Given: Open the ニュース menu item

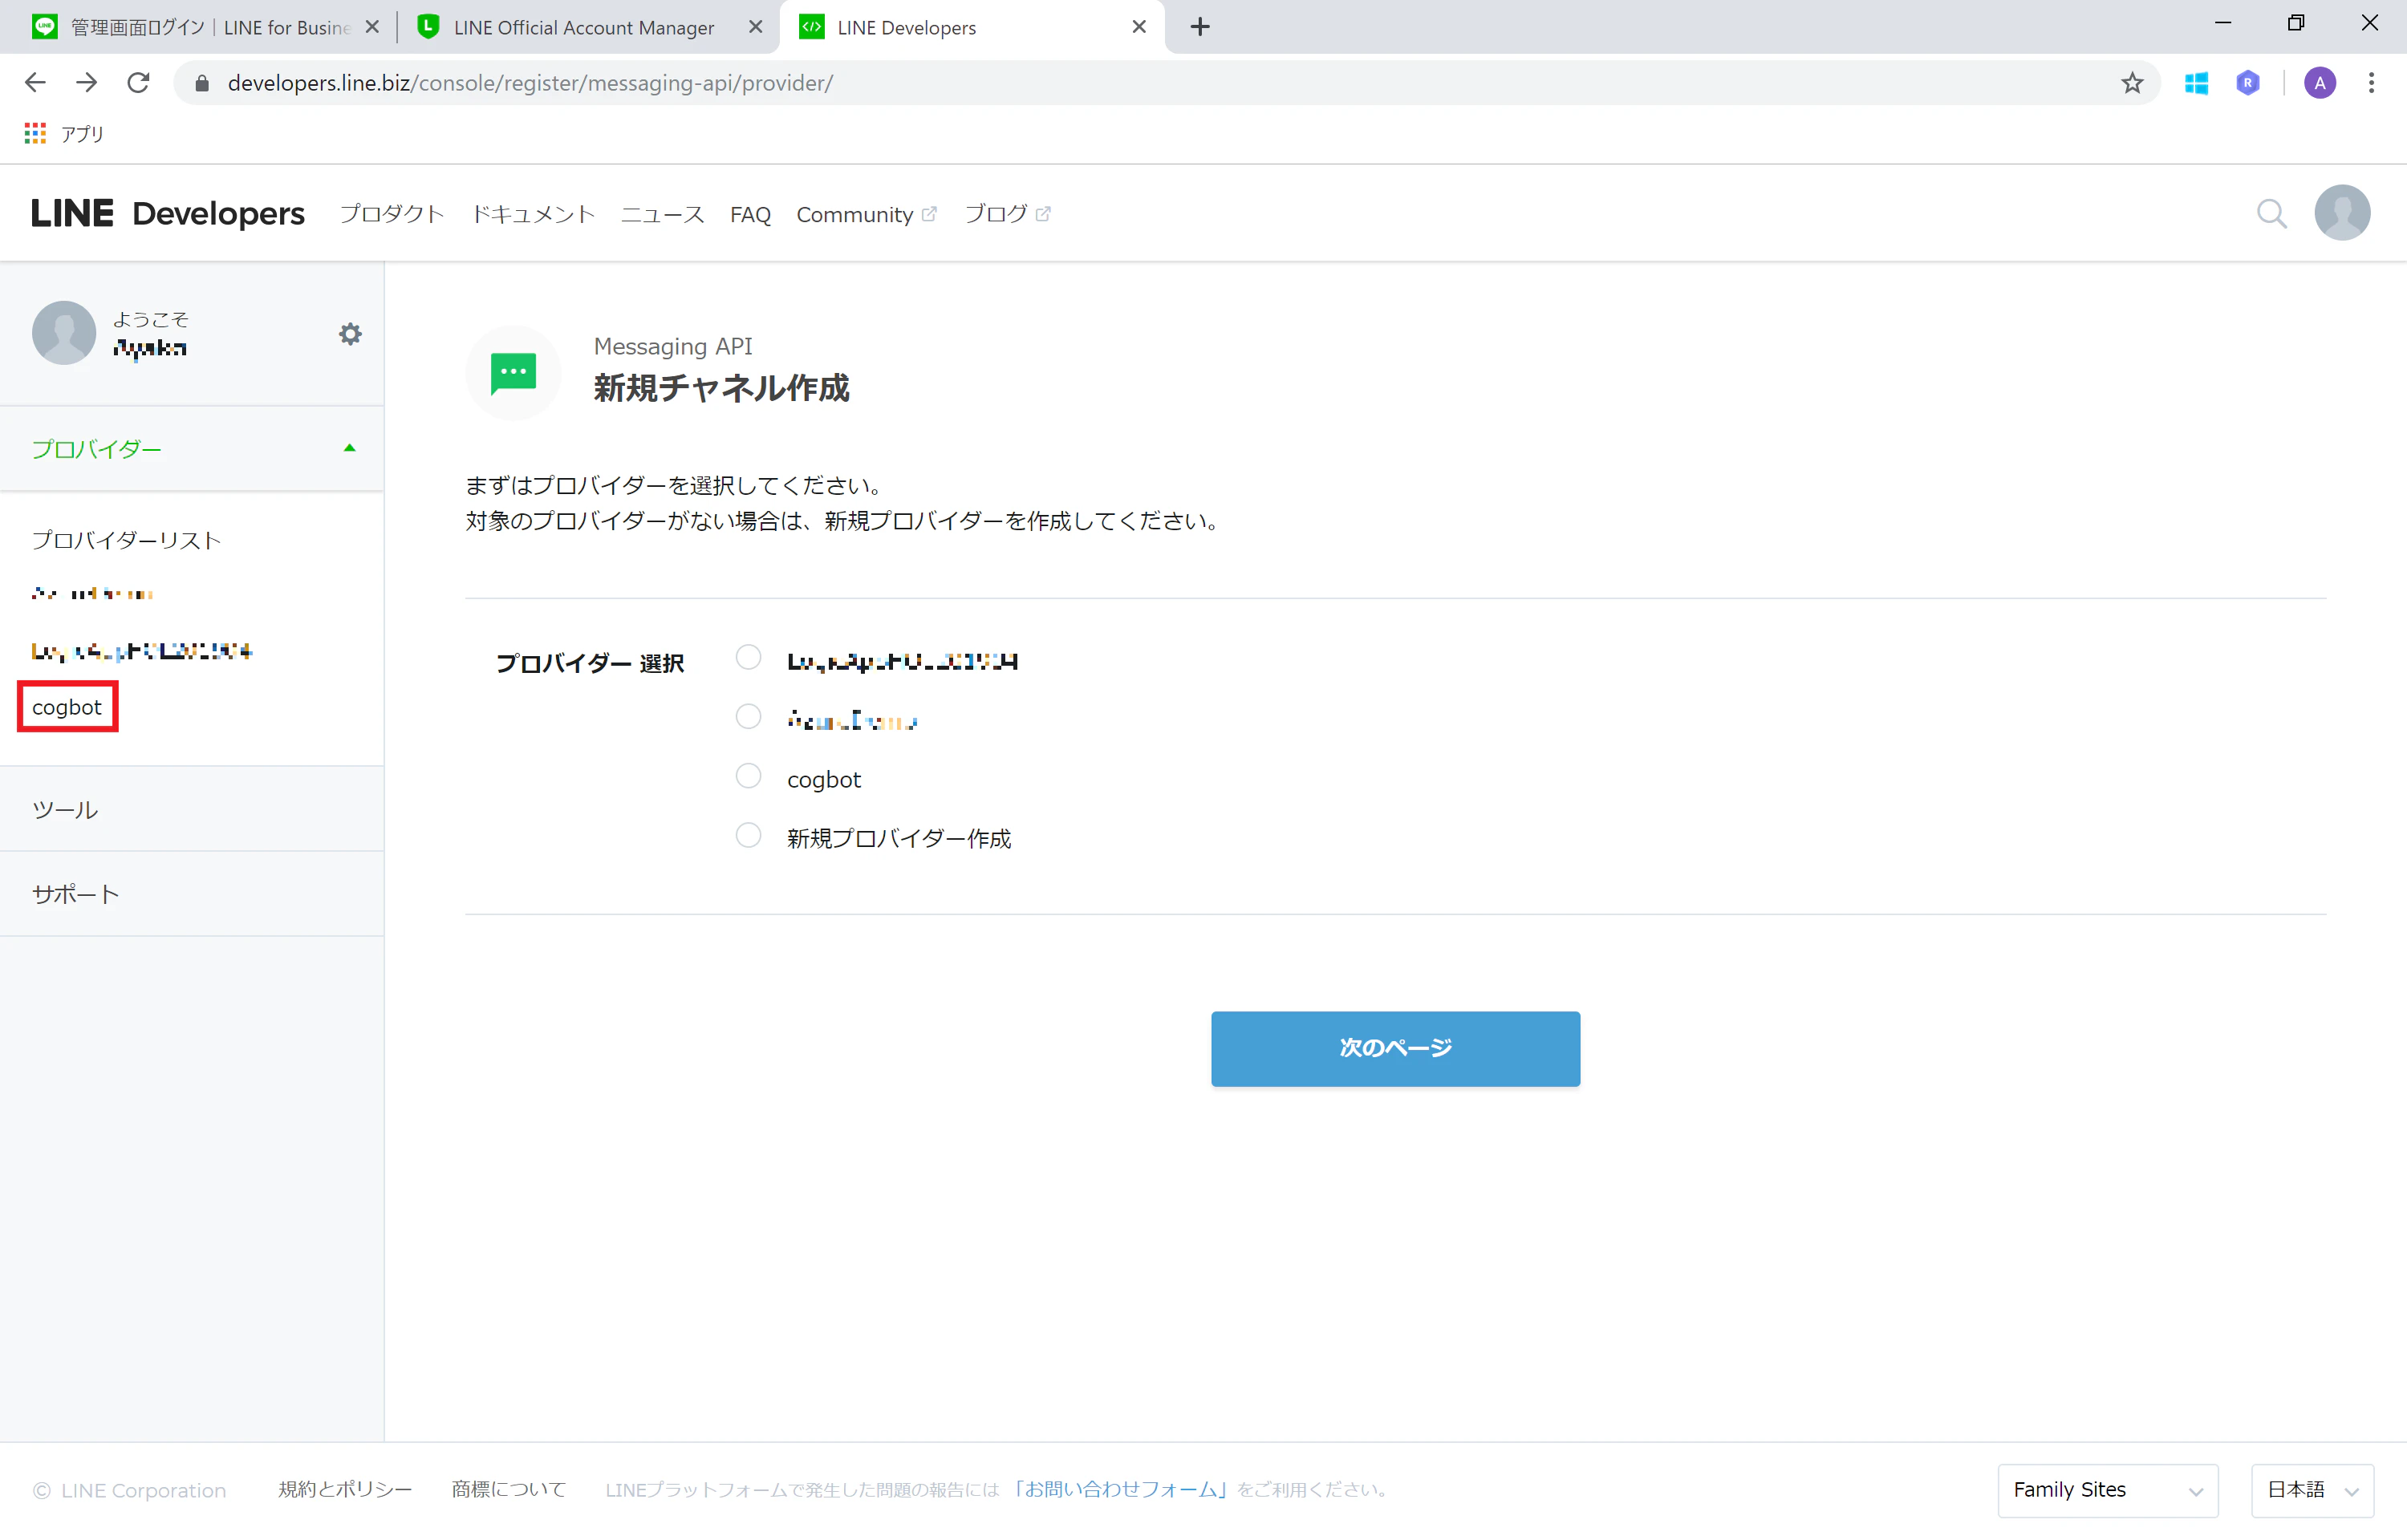Looking at the screenshot, I should pos(662,214).
